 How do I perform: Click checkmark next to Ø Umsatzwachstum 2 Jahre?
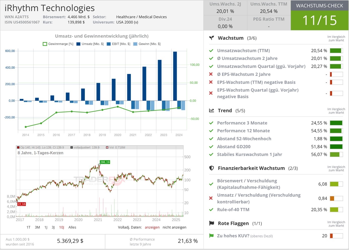[211, 58]
